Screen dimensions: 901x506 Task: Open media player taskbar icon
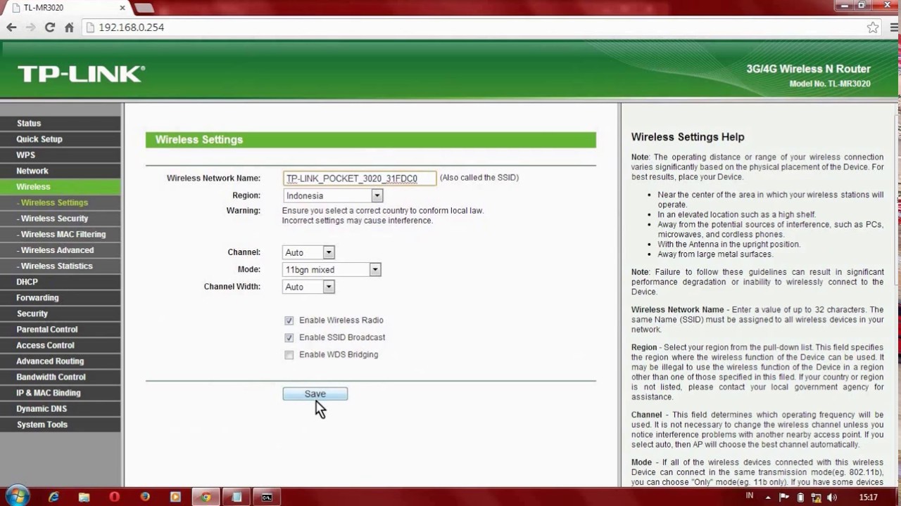point(175,497)
